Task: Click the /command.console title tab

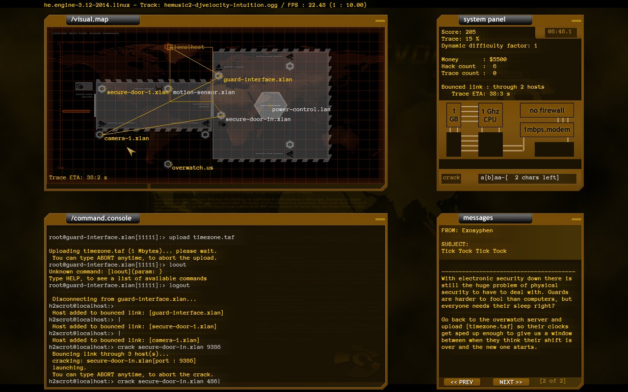Action: point(103,219)
